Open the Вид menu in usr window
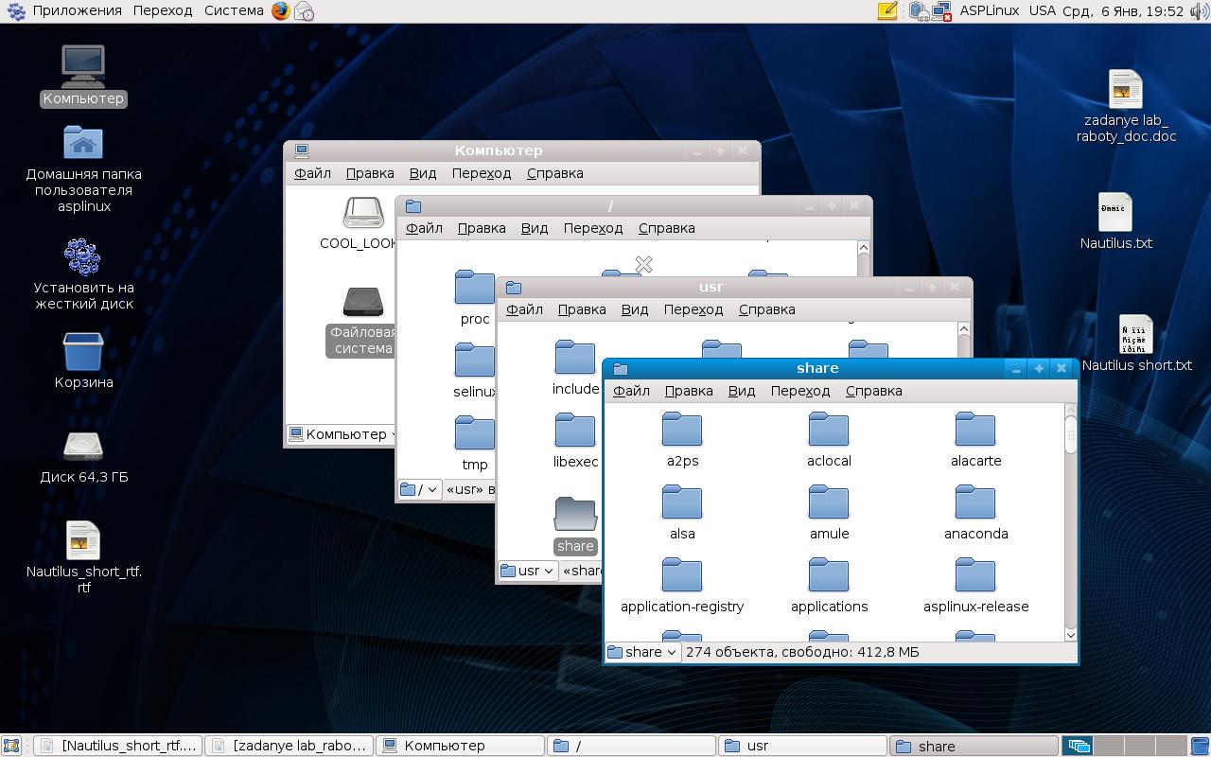 coord(635,309)
